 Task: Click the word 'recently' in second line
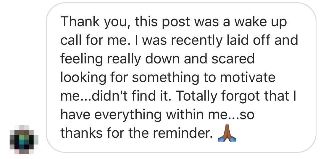tap(196, 41)
